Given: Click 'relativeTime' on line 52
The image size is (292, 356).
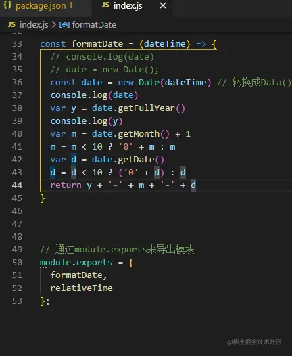Looking at the screenshot, I should (81, 288).
